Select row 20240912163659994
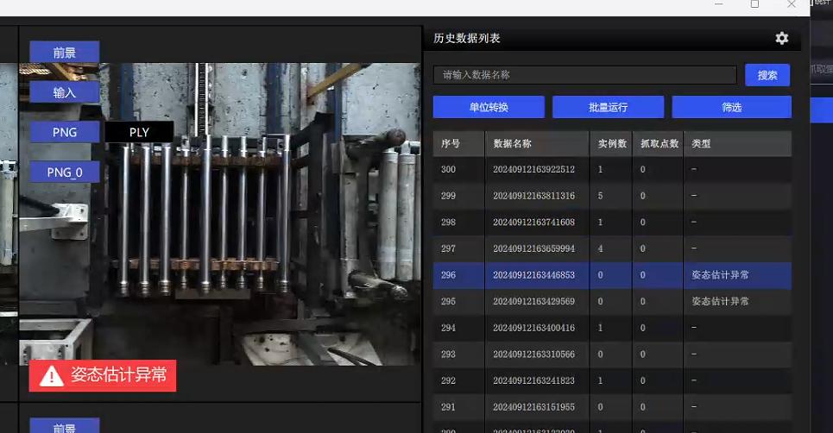 pyautogui.click(x=612, y=248)
